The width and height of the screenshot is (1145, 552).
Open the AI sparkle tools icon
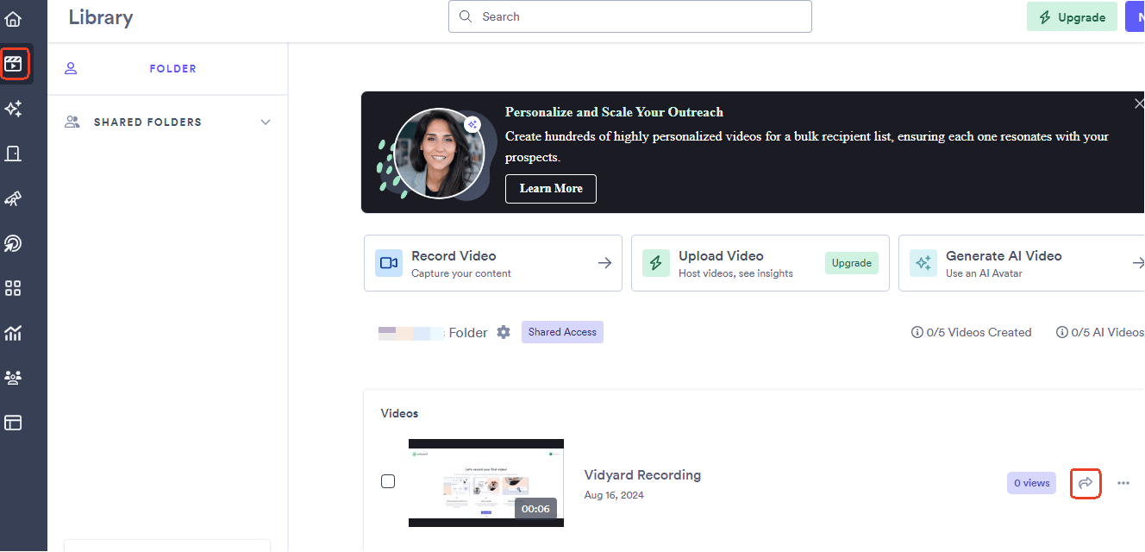13,109
